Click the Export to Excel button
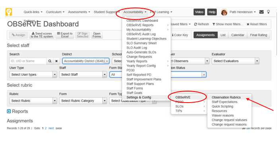Image resolution: width=280 pixels, height=147 pixels. tap(65, 35)
